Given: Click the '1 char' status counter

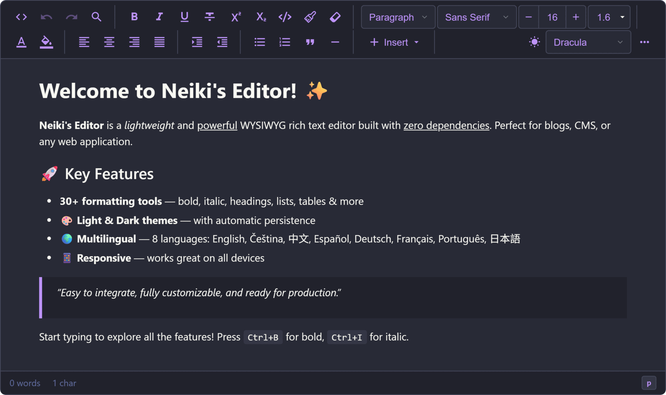Looking at the screenshot, I should 65,383.
